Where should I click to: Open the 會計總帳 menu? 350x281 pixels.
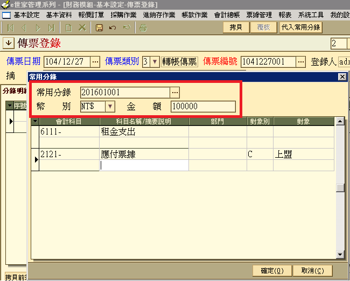pyautogui.click(x=229, y=15)
